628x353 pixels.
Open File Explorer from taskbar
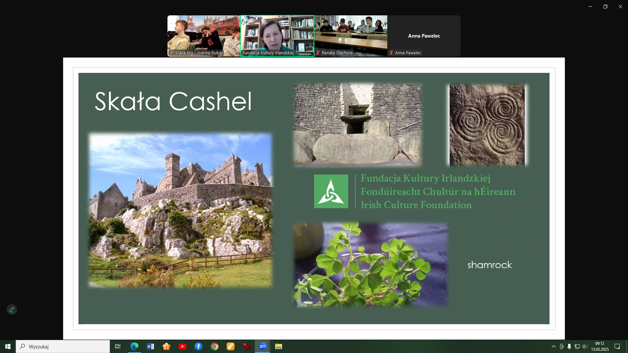pyautogui.click(x=279, y=346)
